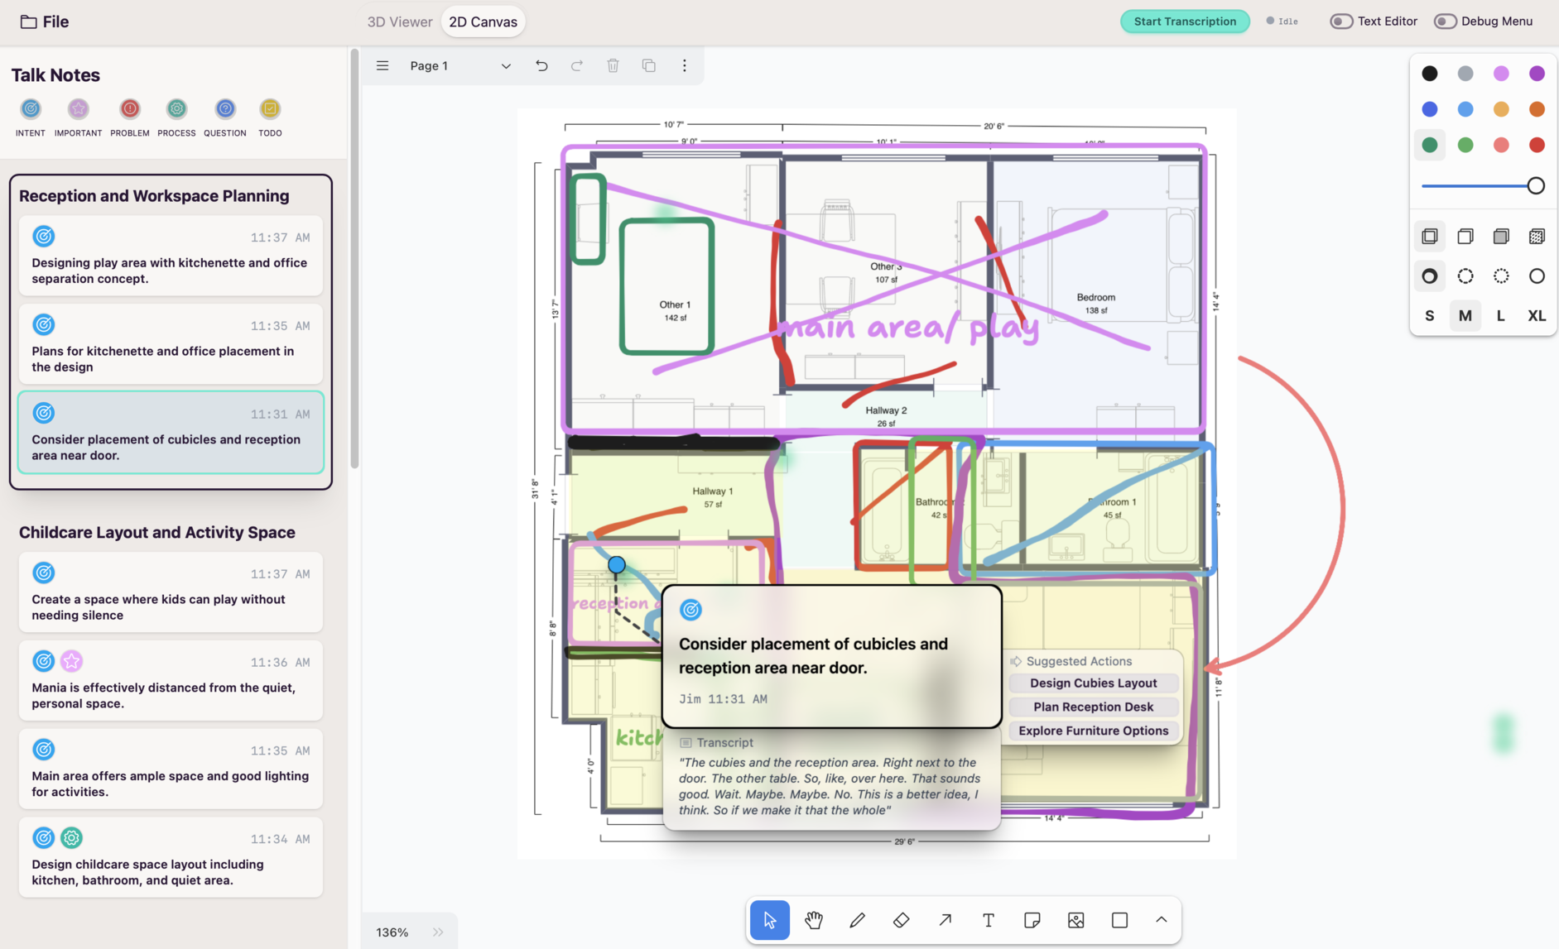Choose the red color swatch
Viewport: 1559px width, 949px height.
click(1537, 145)
